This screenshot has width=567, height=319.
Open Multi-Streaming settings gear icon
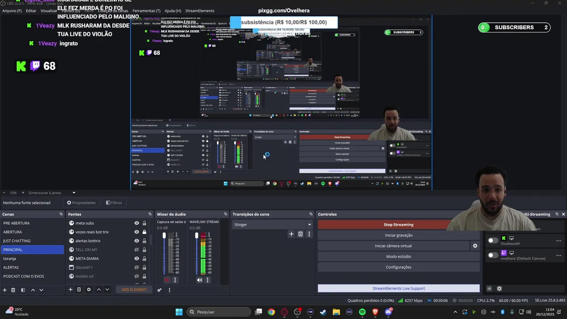499,288
